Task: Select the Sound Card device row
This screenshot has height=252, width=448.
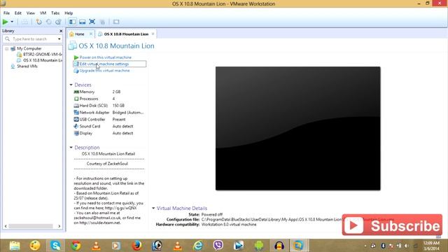Action: pyautogui.click(x=108, y=126)
